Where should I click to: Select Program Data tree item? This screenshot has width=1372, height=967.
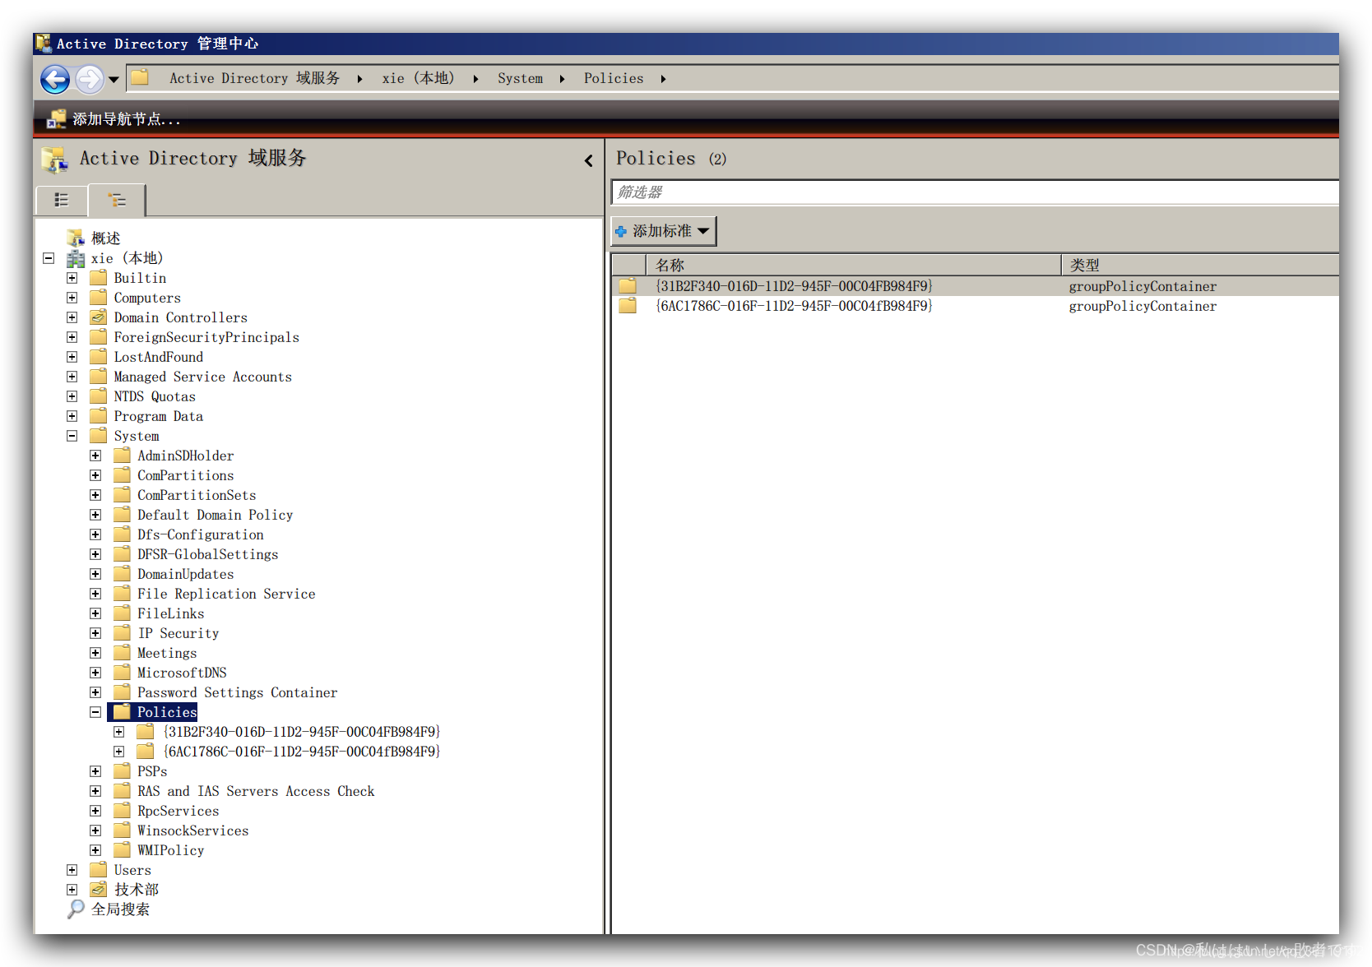[x=158, y=416]
